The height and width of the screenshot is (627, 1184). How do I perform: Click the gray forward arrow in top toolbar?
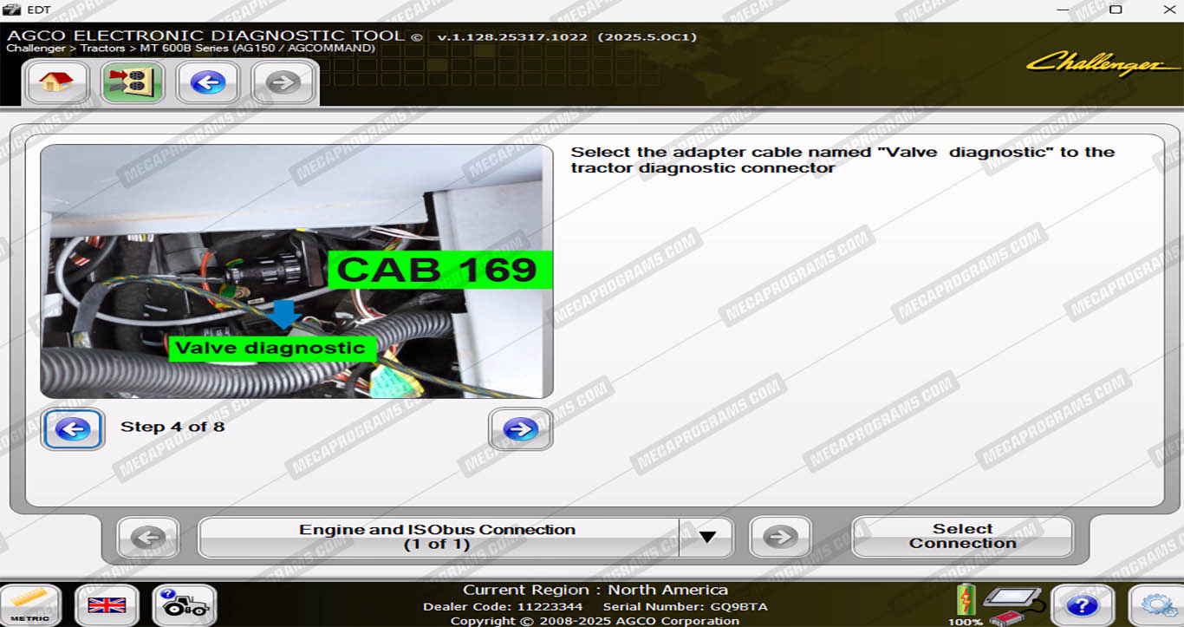coord(283,83)
